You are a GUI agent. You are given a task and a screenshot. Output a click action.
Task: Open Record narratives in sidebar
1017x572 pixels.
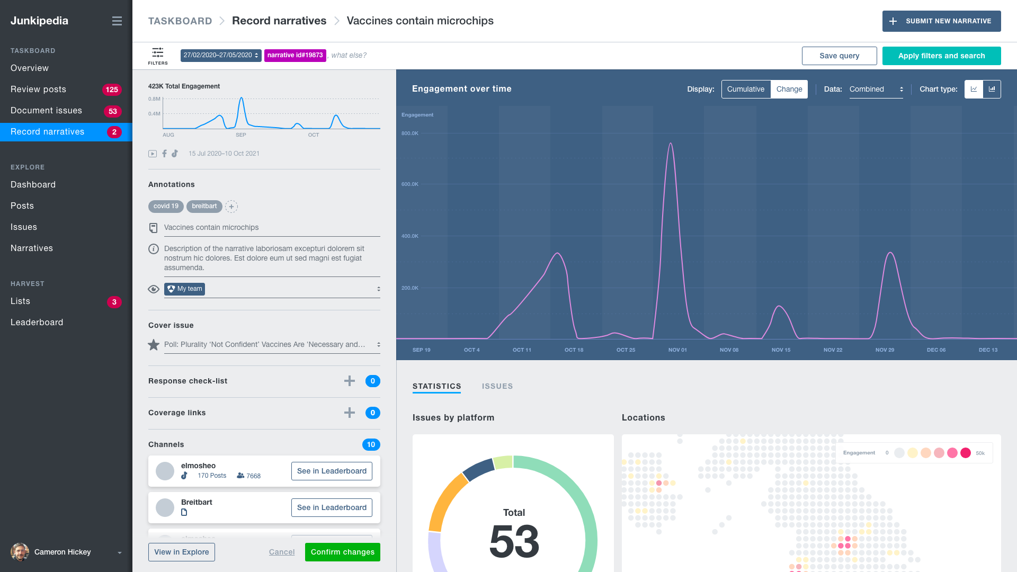[x=66, y=132]
